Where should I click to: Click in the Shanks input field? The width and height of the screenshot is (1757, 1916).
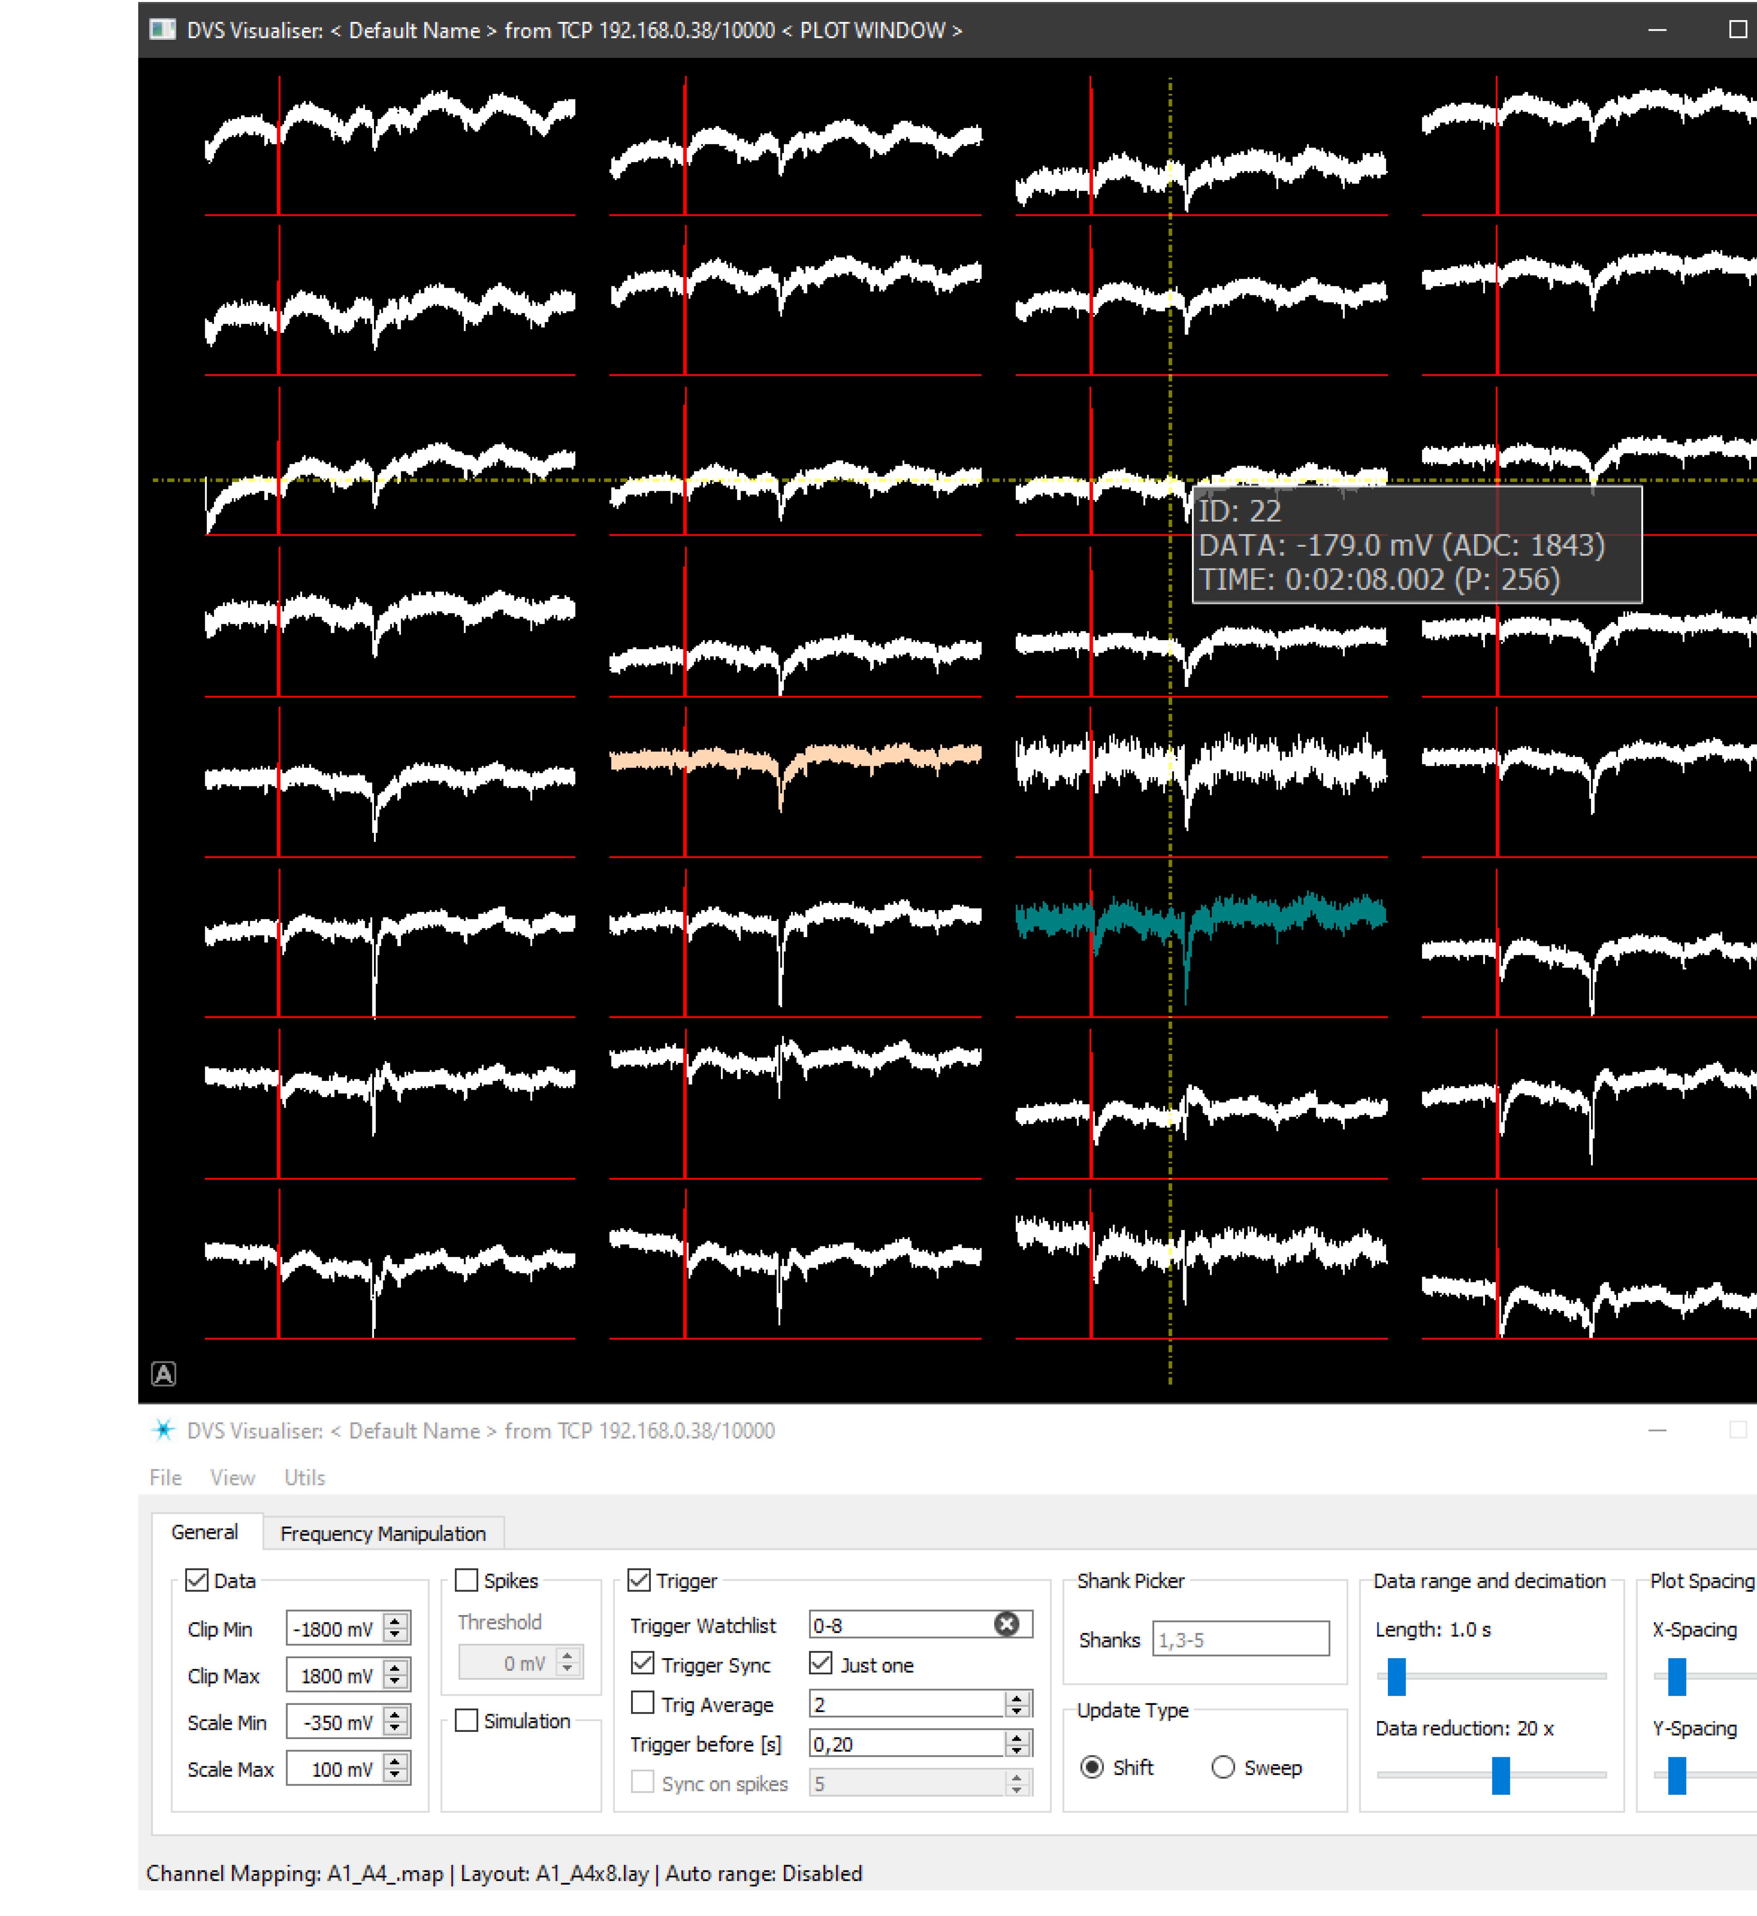coord(1240,1639)
